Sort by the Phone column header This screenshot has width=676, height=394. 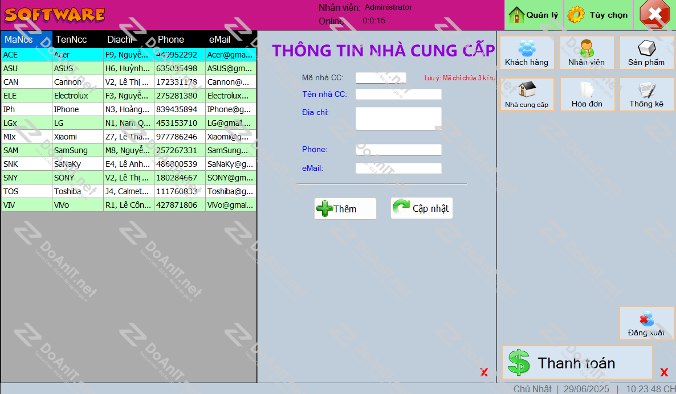point(180,39)
